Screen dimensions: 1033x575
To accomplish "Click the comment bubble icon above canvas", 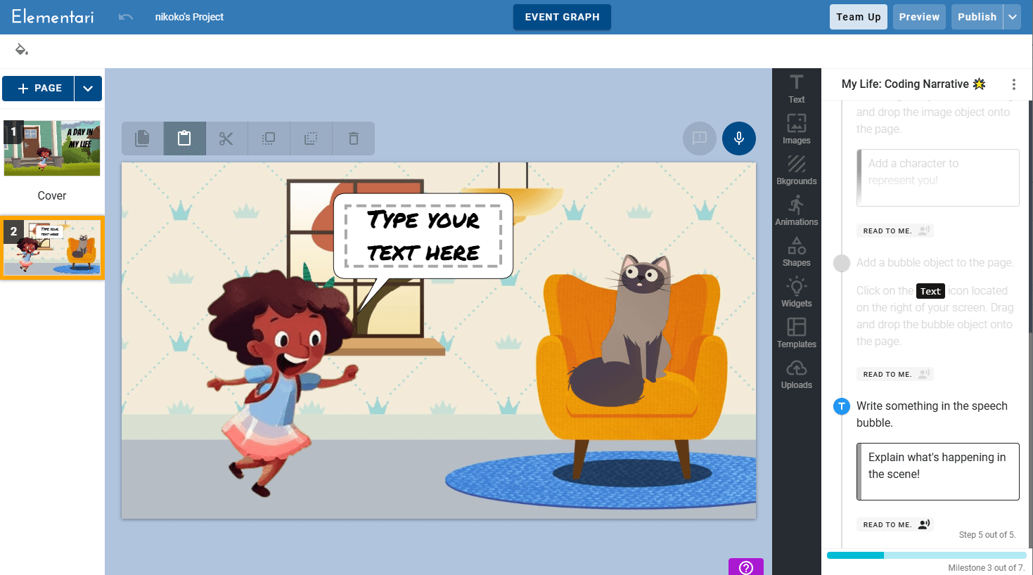I will point(700,138).
